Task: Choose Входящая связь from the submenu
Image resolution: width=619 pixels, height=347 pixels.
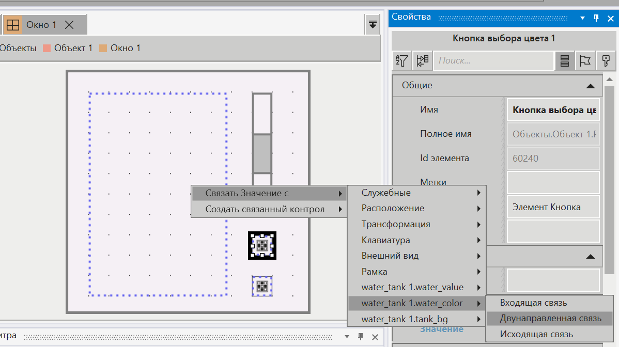Action: [x=533, y=303]
